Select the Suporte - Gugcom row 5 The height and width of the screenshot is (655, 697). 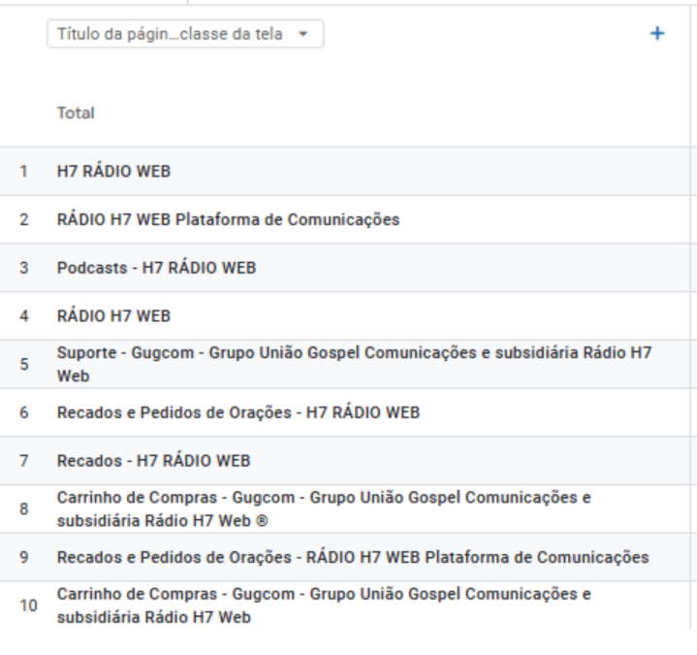tap(345, 365)
